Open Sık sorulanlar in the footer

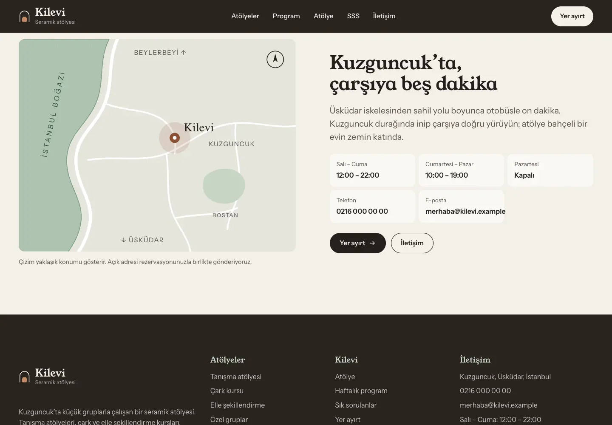tap(356, 405)
